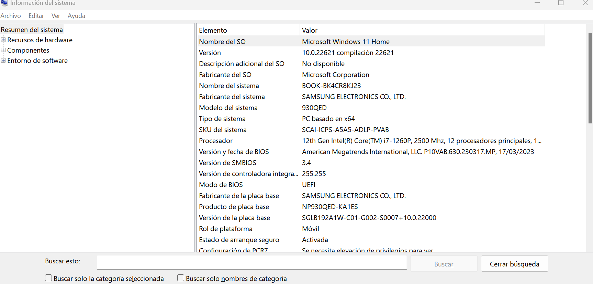Expand the Recursos de hardware node
This screenshot has height=284, width=593.
coord(3,40)
